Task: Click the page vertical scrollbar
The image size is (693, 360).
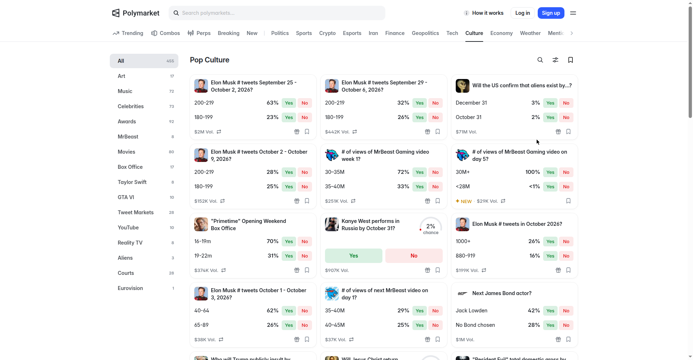Action: click(690, 62)
